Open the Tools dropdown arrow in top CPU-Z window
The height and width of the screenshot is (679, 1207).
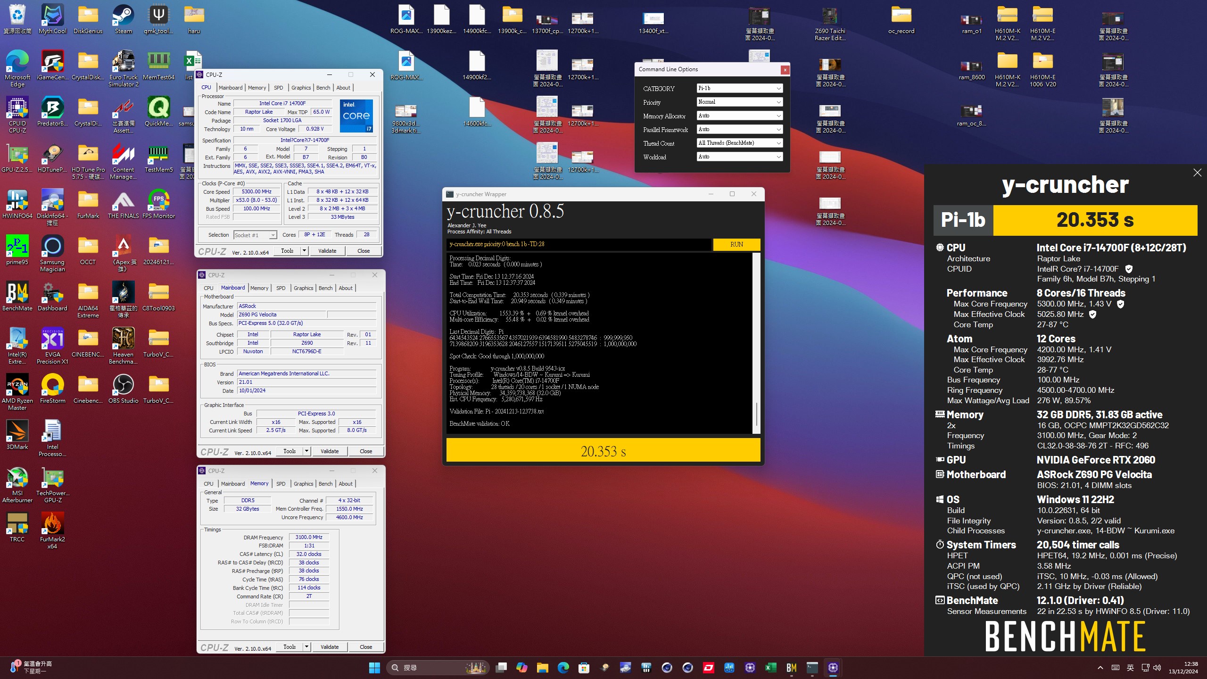304,251
